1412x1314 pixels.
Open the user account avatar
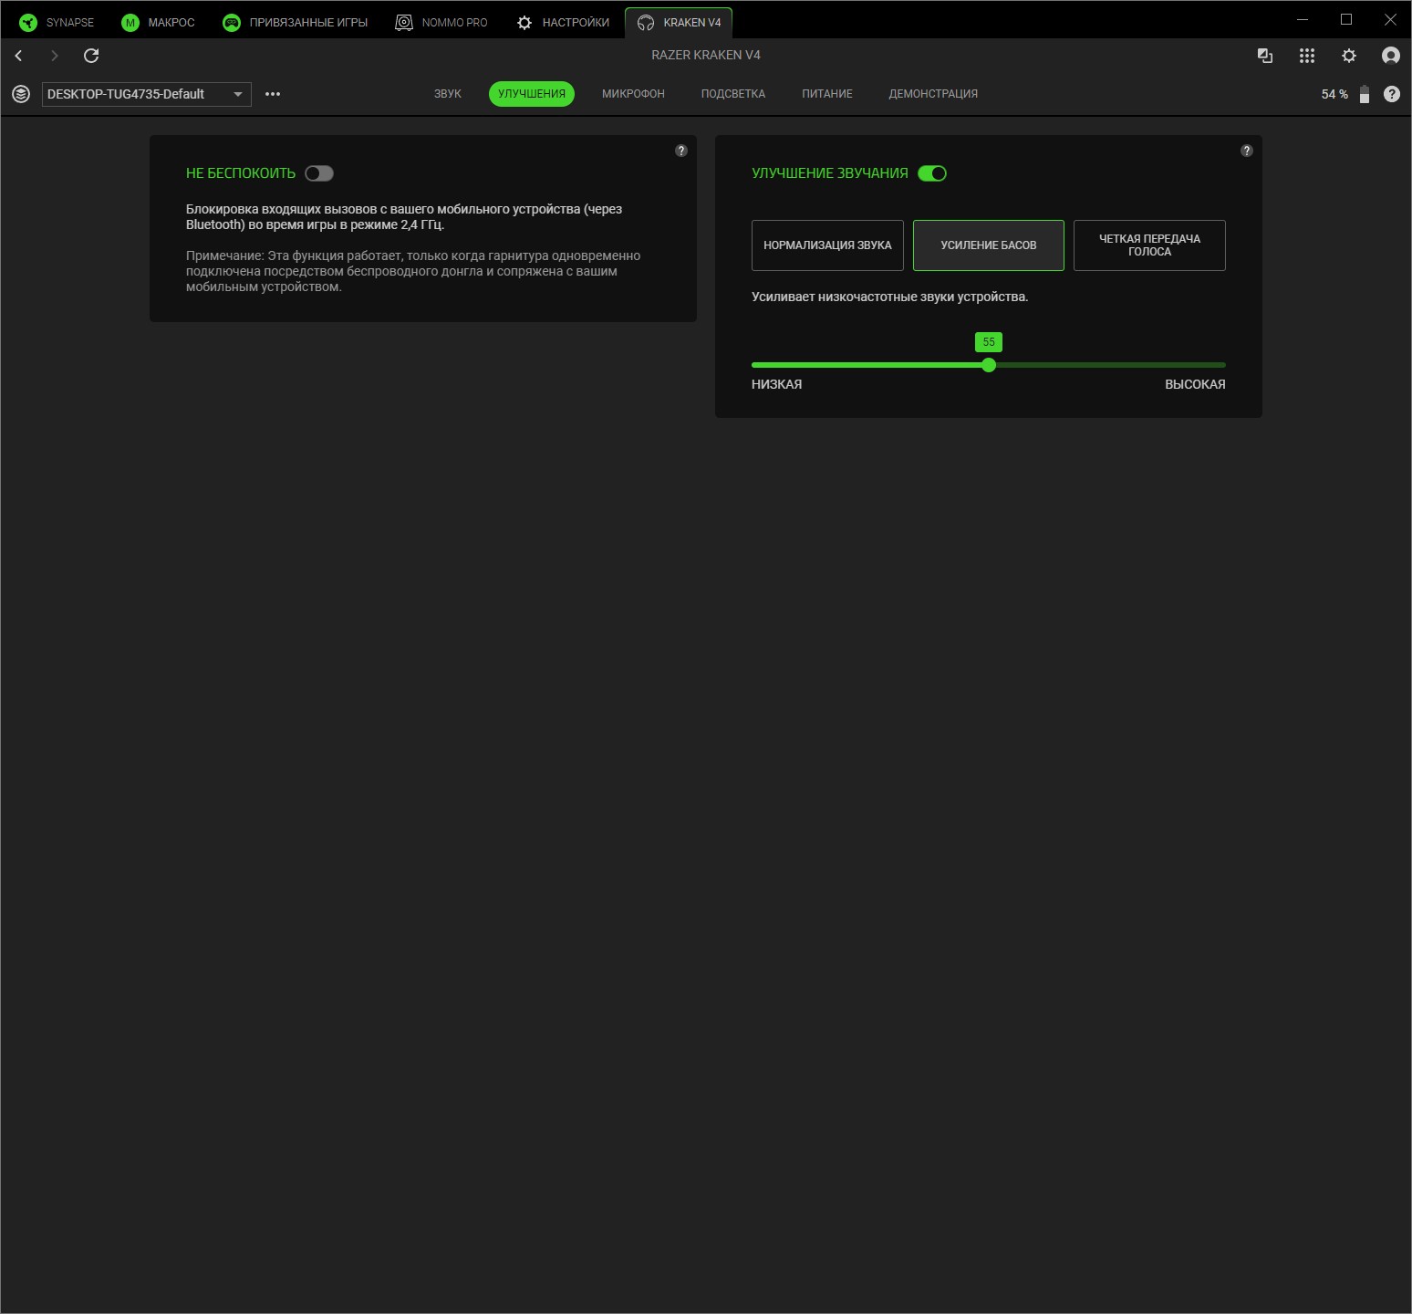click(x=1391, y=56)
